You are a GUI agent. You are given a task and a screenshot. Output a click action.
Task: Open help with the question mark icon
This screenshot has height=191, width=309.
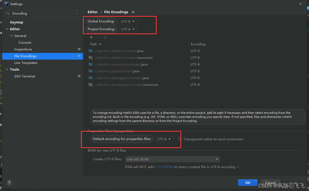(x=9, y=183)
